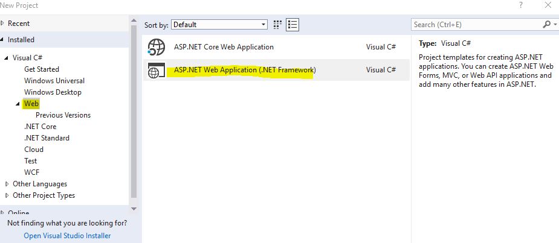Select the Visual C# tree label

pos(28,58)
